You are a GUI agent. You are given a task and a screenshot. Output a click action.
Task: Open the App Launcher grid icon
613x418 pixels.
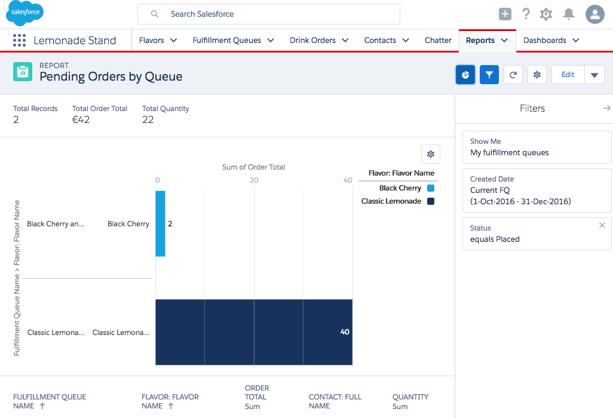point(20,41)
